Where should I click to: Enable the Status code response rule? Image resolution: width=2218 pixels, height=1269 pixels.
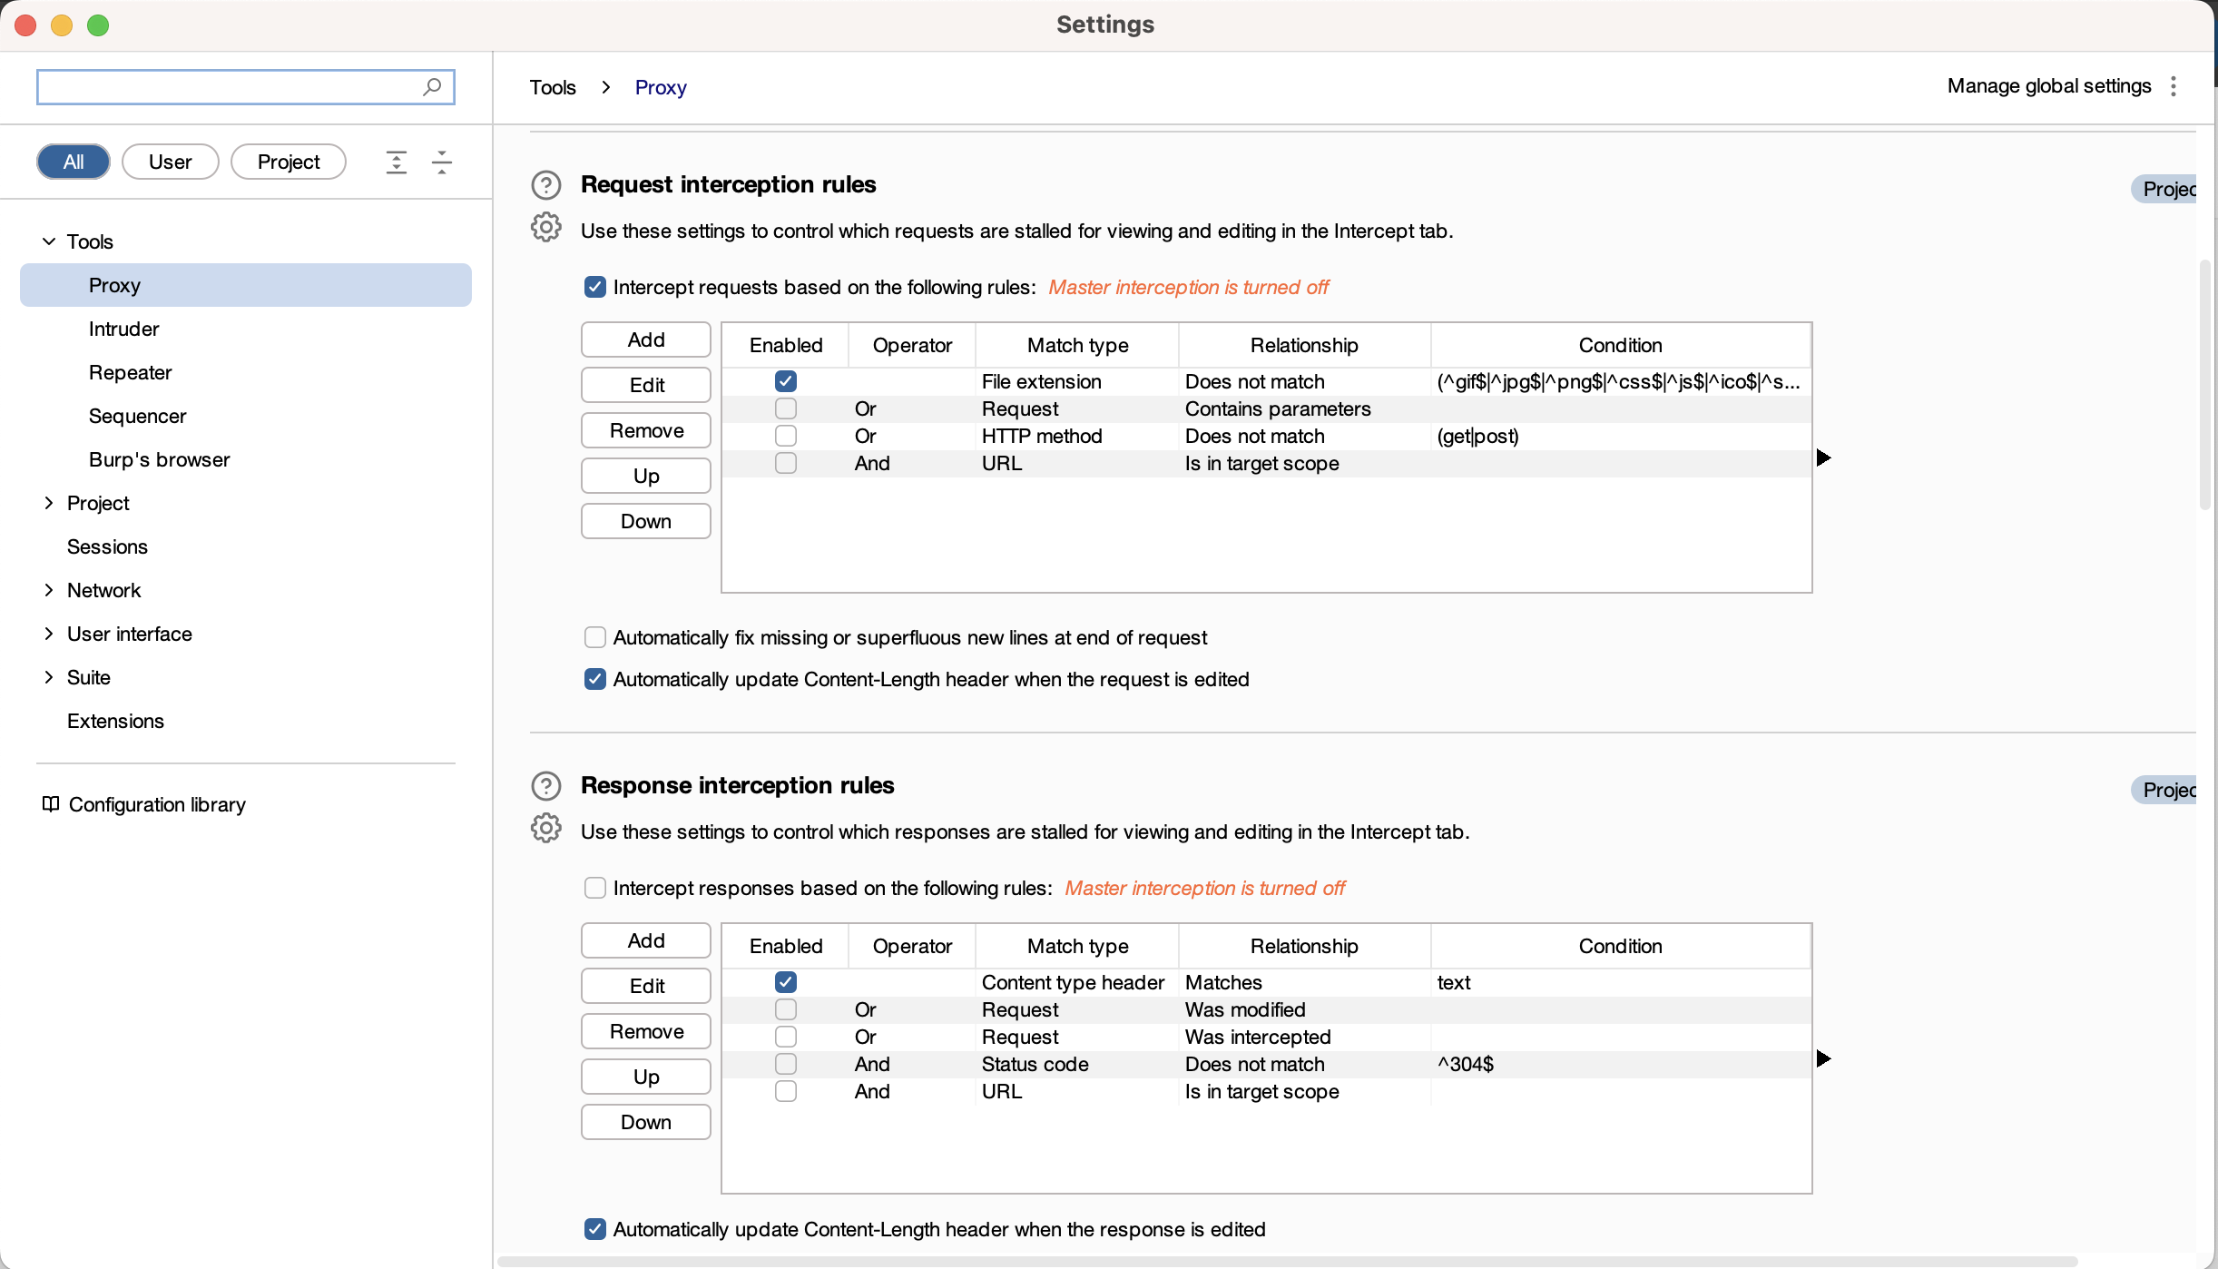[786, 1064]
